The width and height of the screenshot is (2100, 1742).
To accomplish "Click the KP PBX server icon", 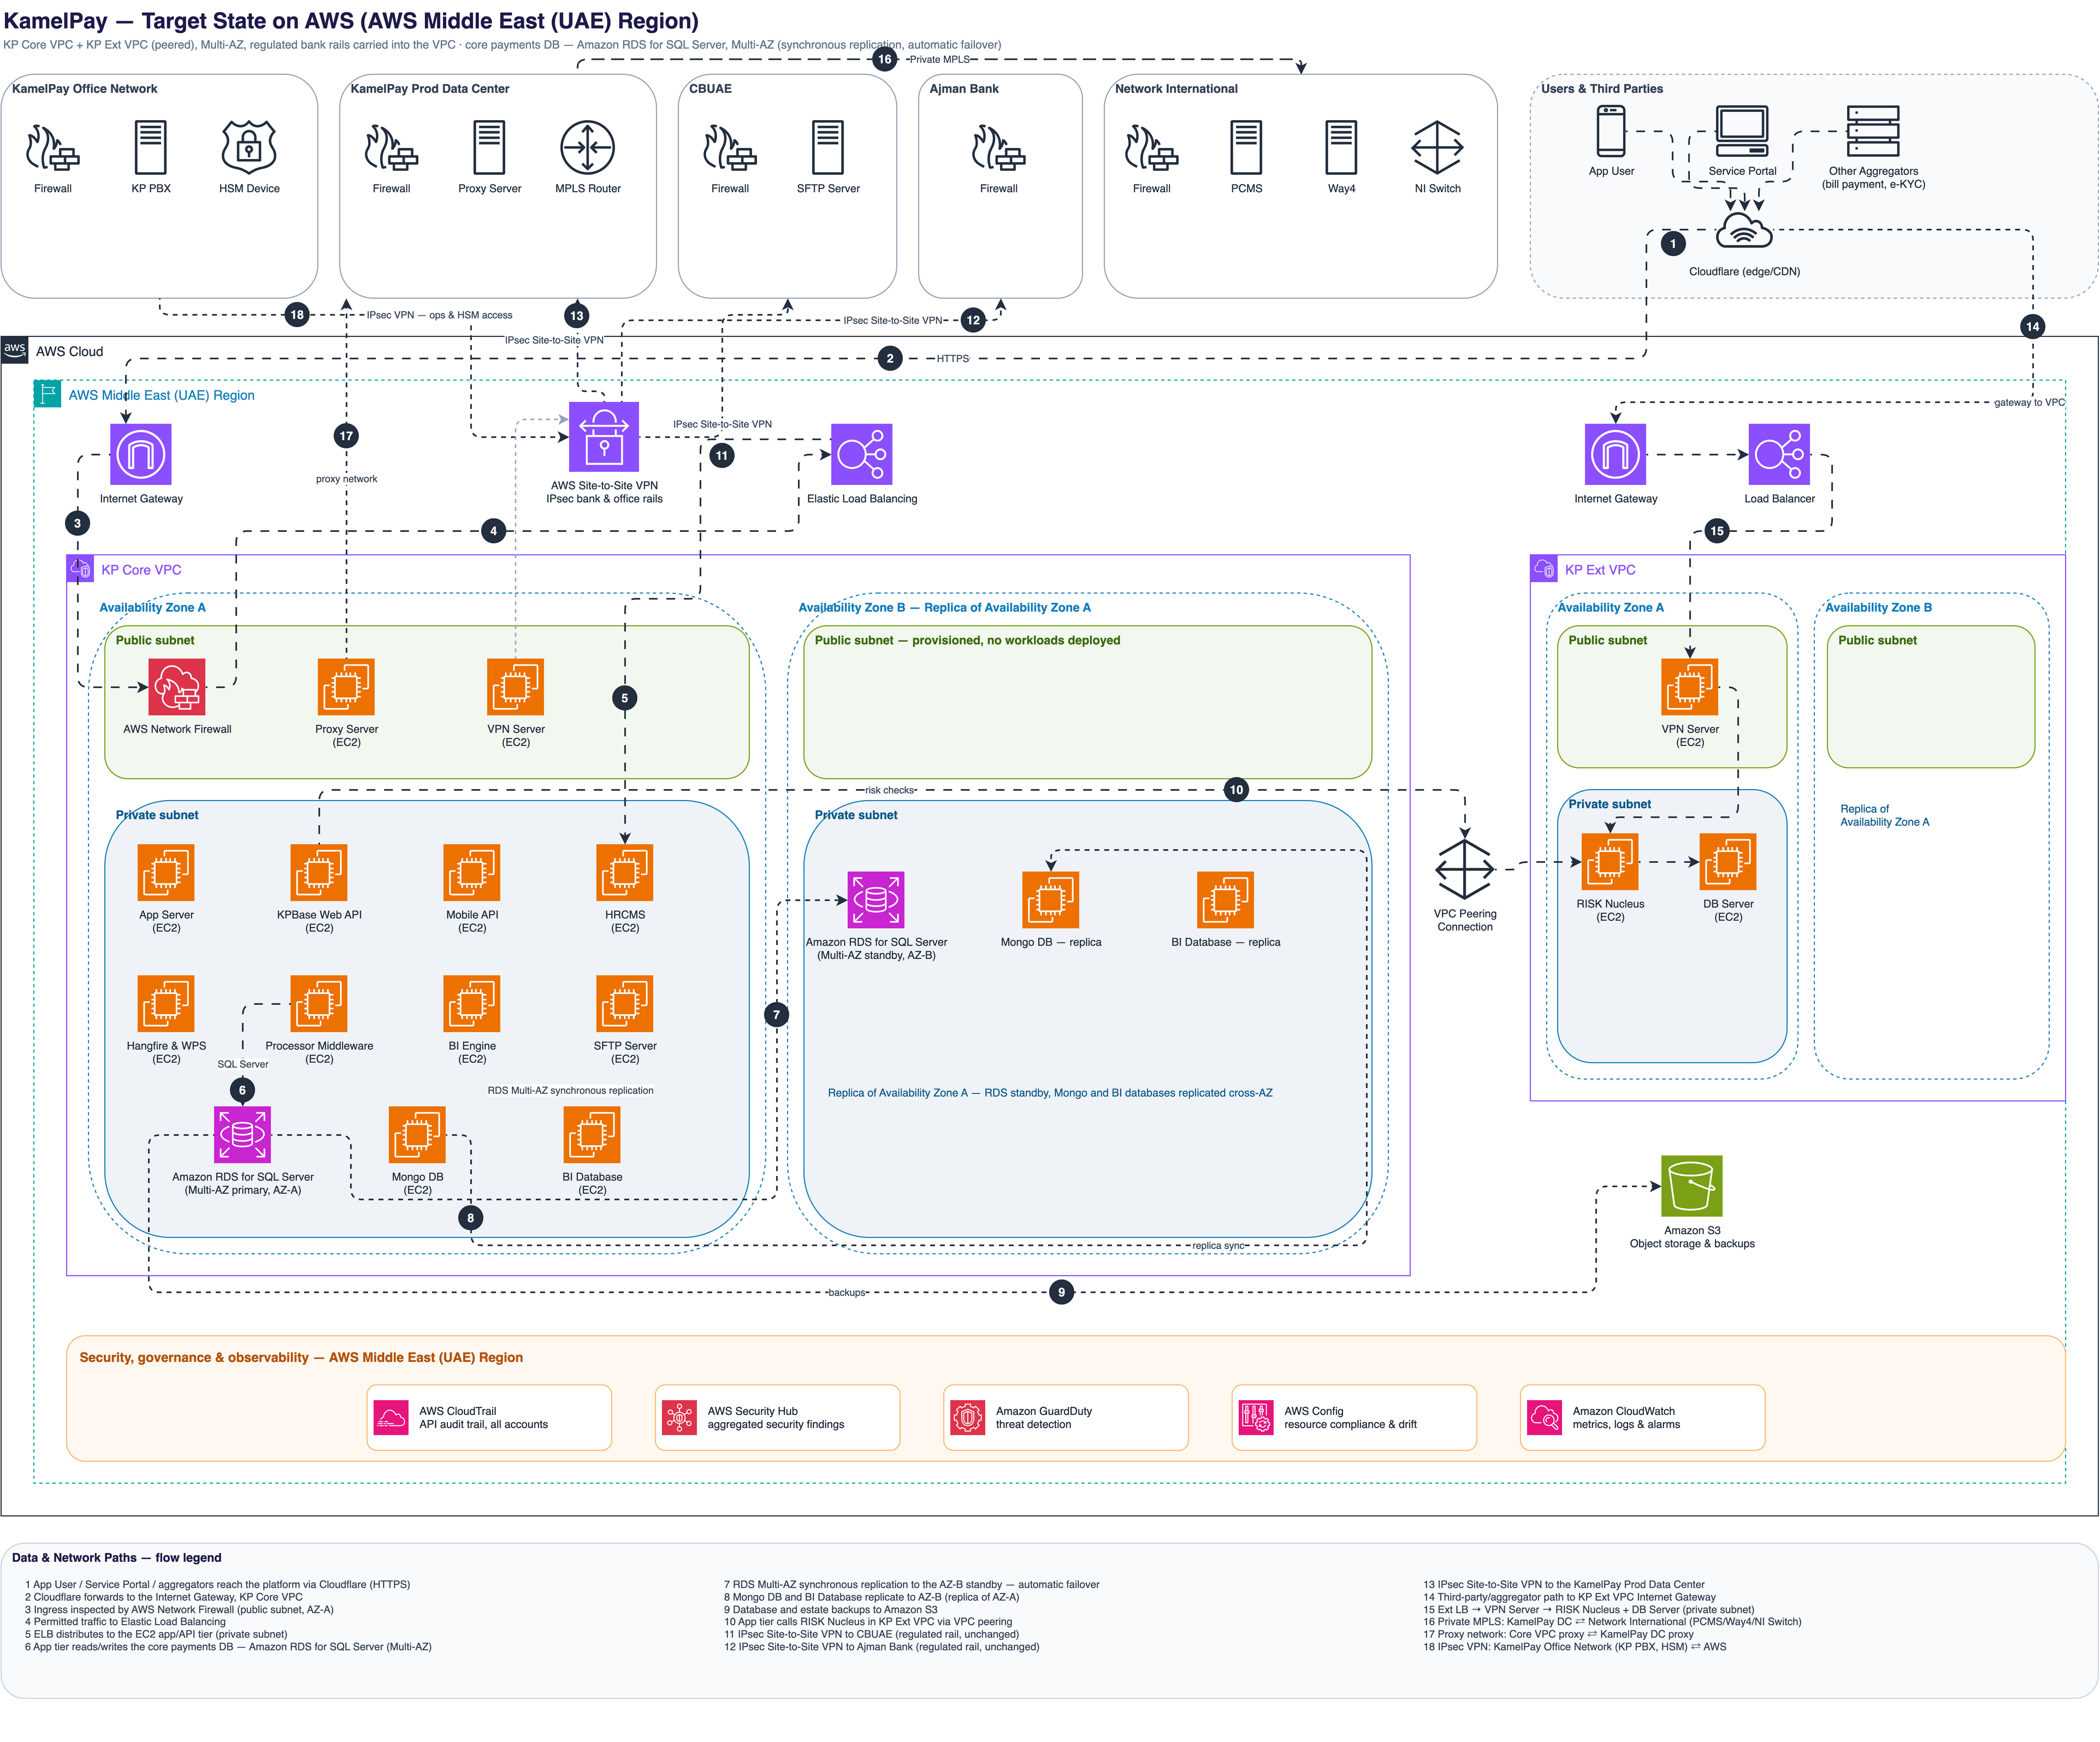I will point(151,147).
